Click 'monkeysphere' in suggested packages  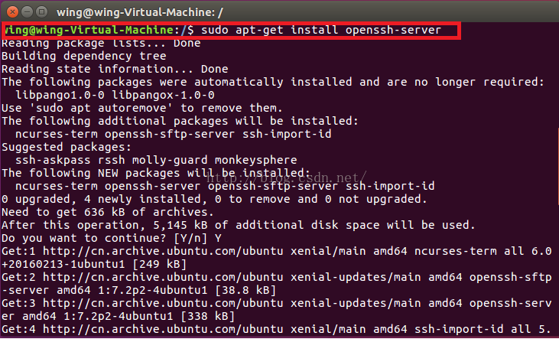255,160
